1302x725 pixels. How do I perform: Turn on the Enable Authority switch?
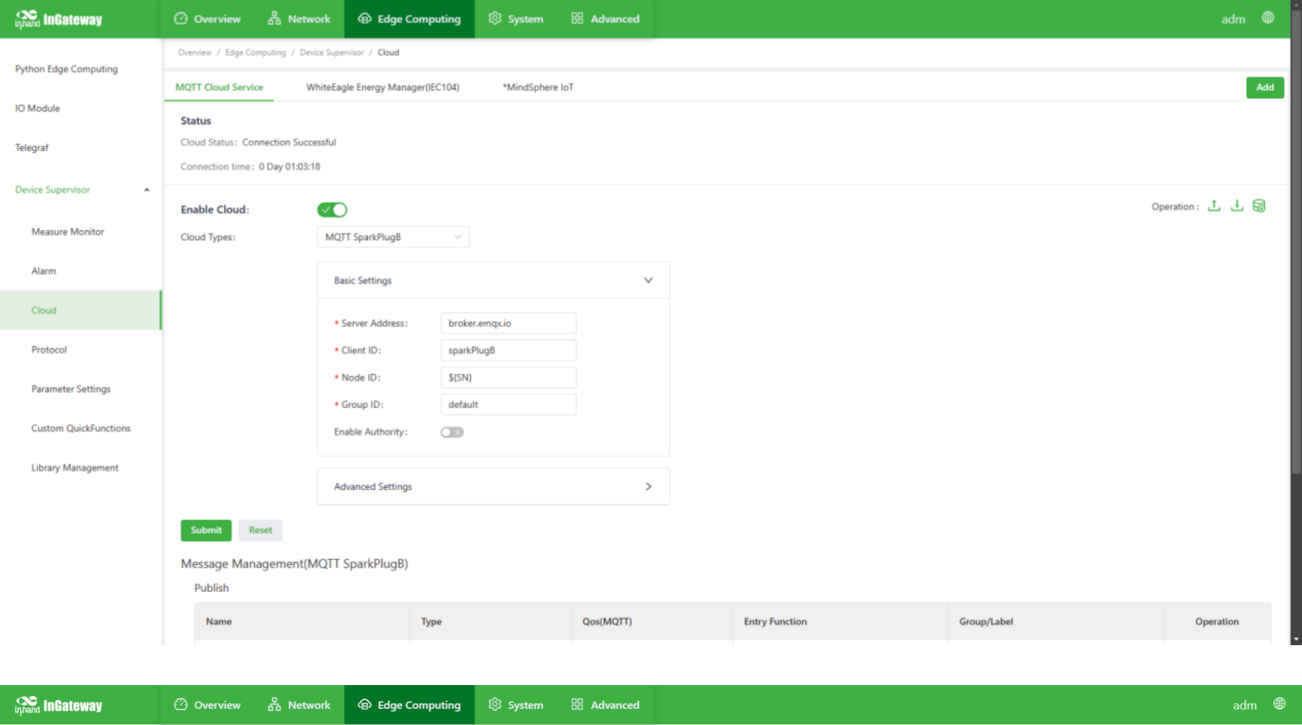coord(452,432)
